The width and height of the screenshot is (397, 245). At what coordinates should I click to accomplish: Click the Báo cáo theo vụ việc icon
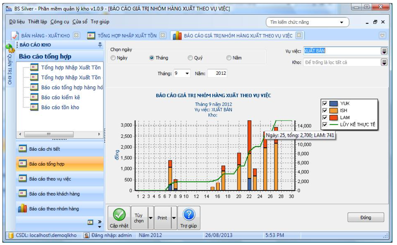pos(23,179)
